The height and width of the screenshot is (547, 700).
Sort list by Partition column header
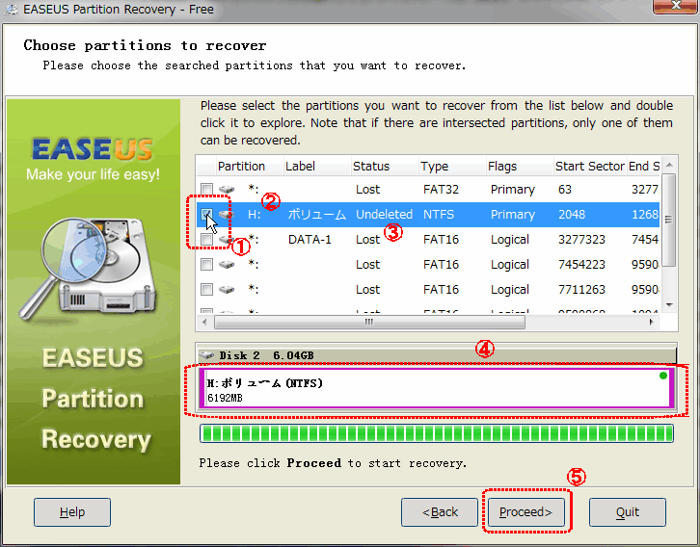241,167
